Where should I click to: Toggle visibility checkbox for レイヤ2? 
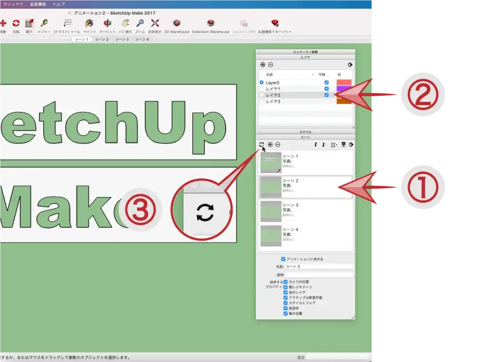coord(326,95)
